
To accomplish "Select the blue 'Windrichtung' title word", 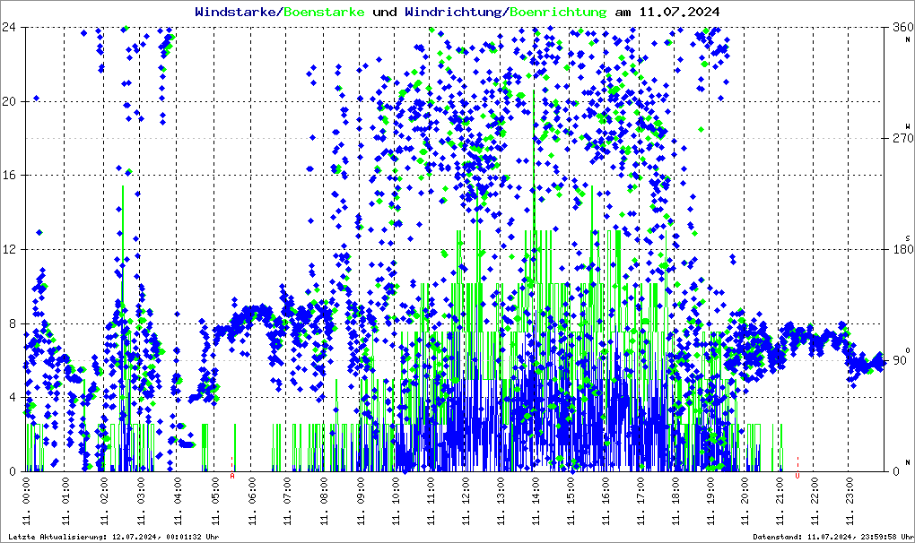I will click(x=454, y=12).
